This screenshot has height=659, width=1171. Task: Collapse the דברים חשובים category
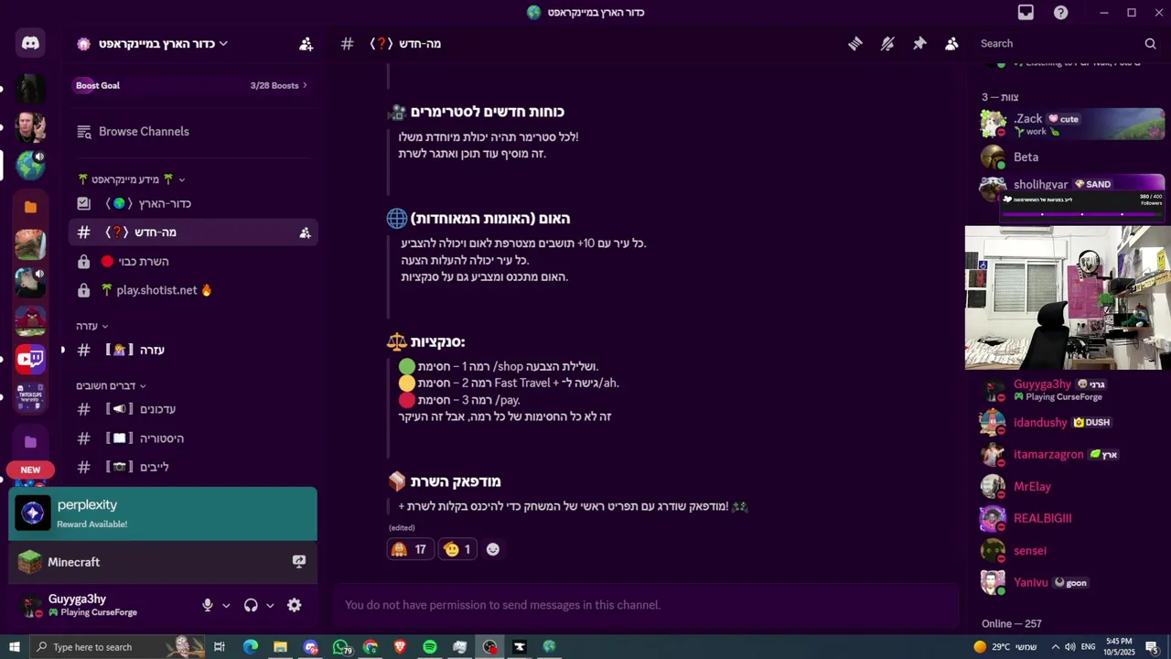[111, 385]
